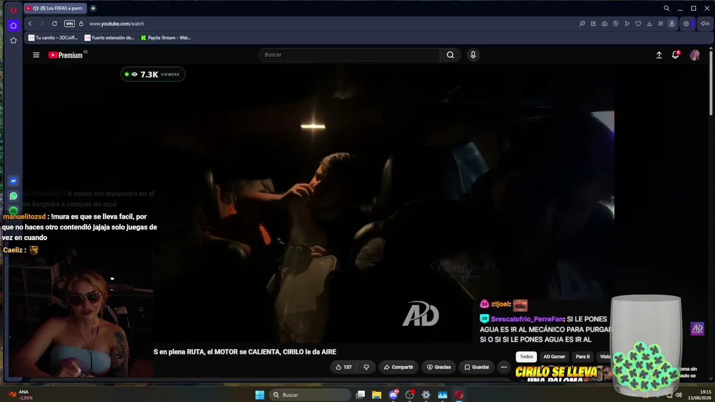Viewport: 715px width, 402px height.
Task: Open Tu carrito 3DCoiff bookmark
Action: click(53, 38)
